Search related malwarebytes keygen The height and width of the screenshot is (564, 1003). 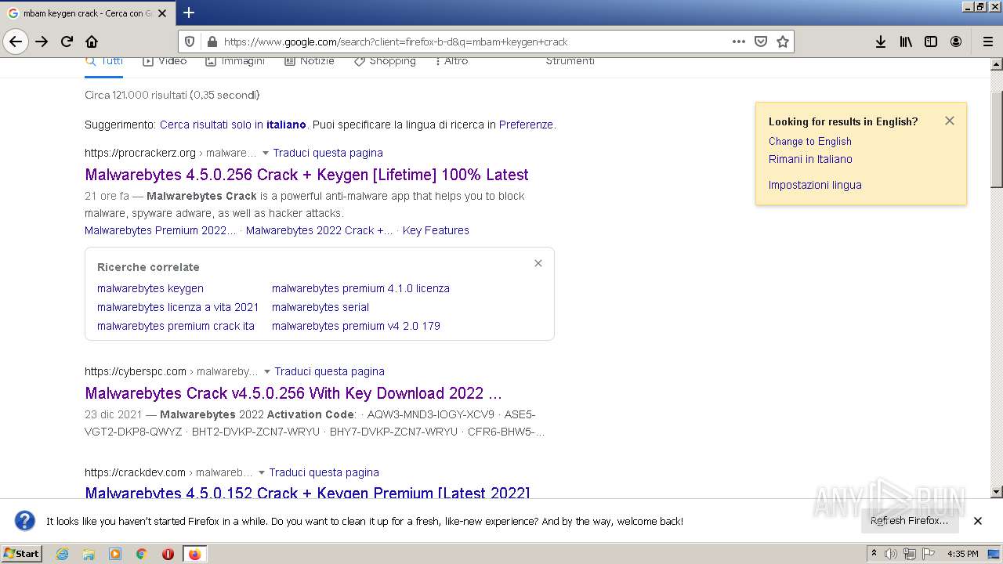pyautogui.click(x=150, y=288)
